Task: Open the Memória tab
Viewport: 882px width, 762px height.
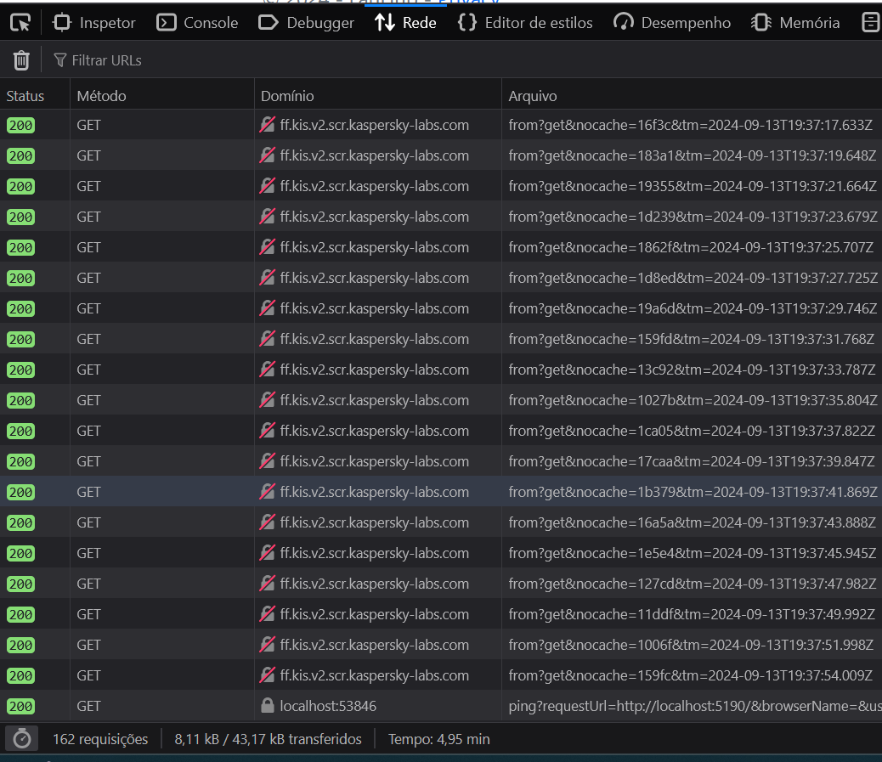Action: [x=795, y=23]
